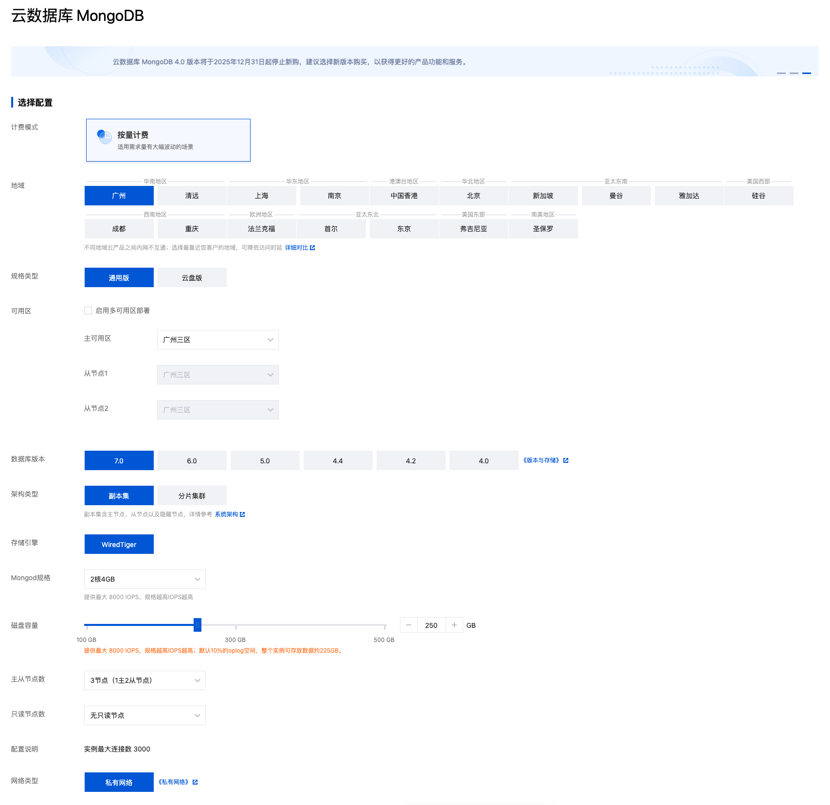830x805 pixels.
Task: Pick the 东京 region
Action: coord(404,229)
